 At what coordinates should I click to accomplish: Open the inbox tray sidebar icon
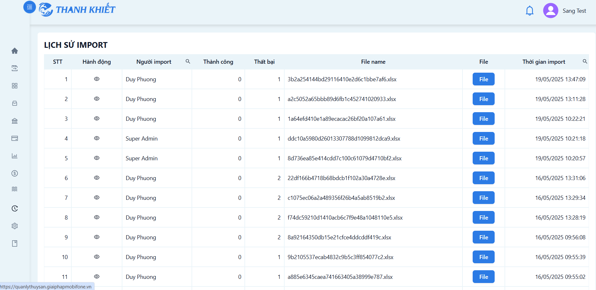[15, 103]
